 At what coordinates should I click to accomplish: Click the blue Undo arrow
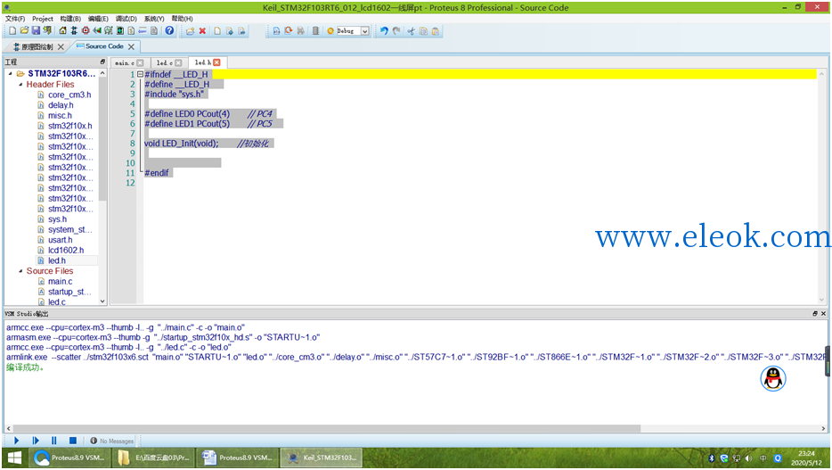click(384, 31)
